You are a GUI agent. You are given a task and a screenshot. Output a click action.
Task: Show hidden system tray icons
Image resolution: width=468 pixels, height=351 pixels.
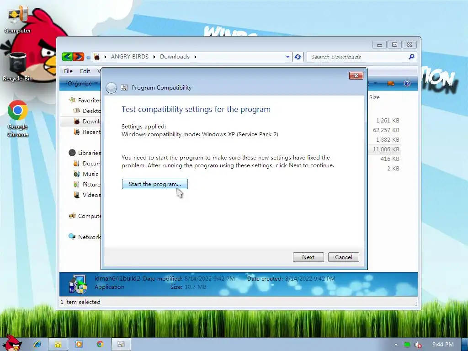(x=396, y=345)
